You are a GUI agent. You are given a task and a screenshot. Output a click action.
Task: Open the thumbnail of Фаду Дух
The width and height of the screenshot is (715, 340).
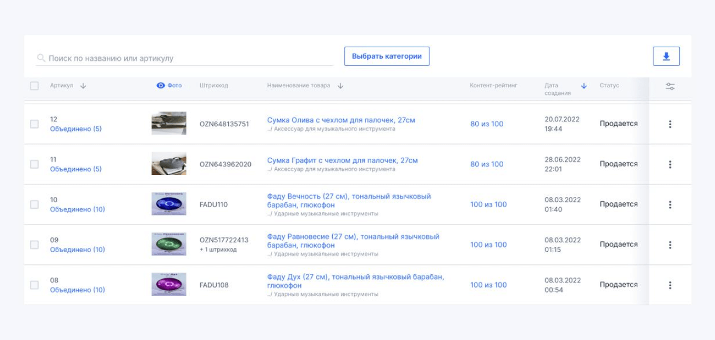(168, 284)
